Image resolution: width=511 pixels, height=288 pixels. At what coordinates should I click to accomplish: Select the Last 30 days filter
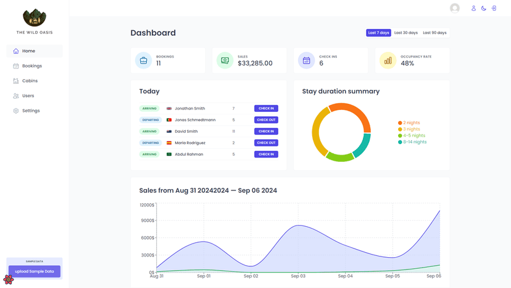tap(405, 33)
